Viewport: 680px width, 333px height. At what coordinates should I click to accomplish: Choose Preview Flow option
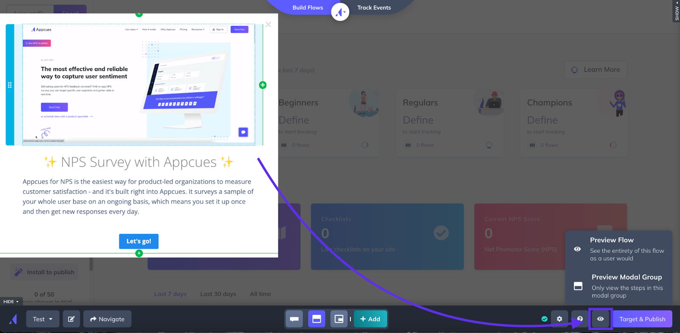click(x=619, y=249)
